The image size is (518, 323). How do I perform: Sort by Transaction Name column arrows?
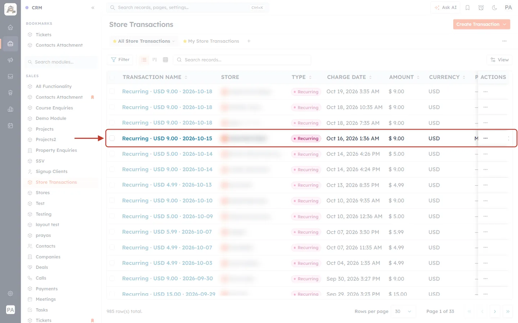tap(186, 77)
